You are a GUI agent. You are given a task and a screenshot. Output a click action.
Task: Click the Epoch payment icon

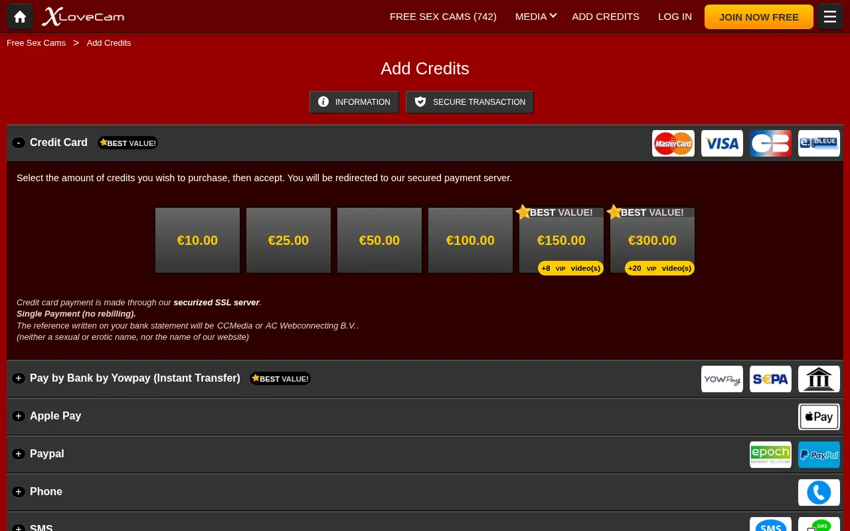tap(770, 455)
